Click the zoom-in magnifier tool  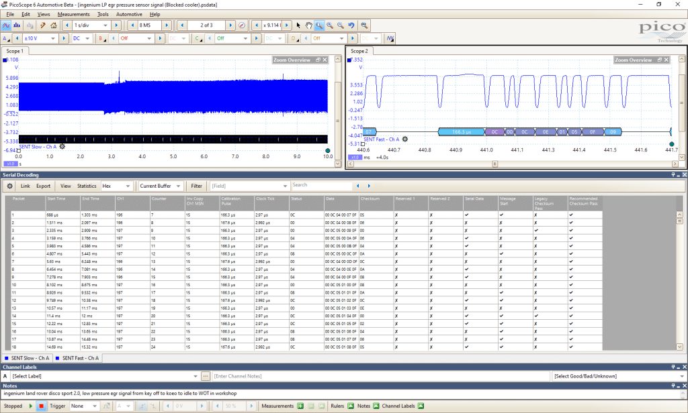(330, 25)
